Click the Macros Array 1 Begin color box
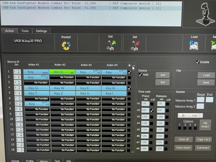This screenshot has height=162, width=216. click(x=200, y=100)
